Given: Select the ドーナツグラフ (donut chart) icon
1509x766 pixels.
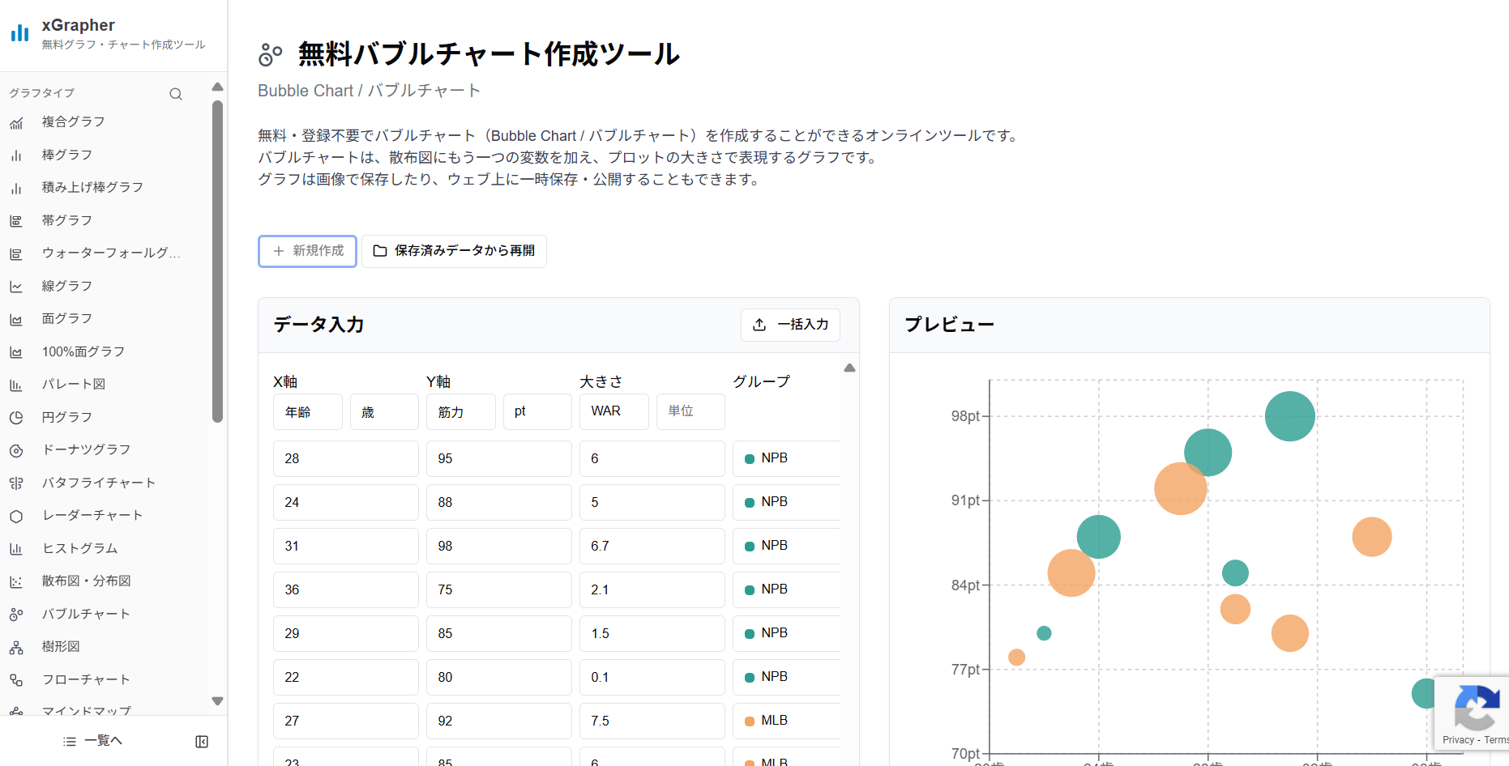Looking at the screenshot, I should click(x=17, y=449).
